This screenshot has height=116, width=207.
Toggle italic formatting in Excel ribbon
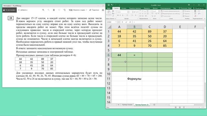point(120,15)
